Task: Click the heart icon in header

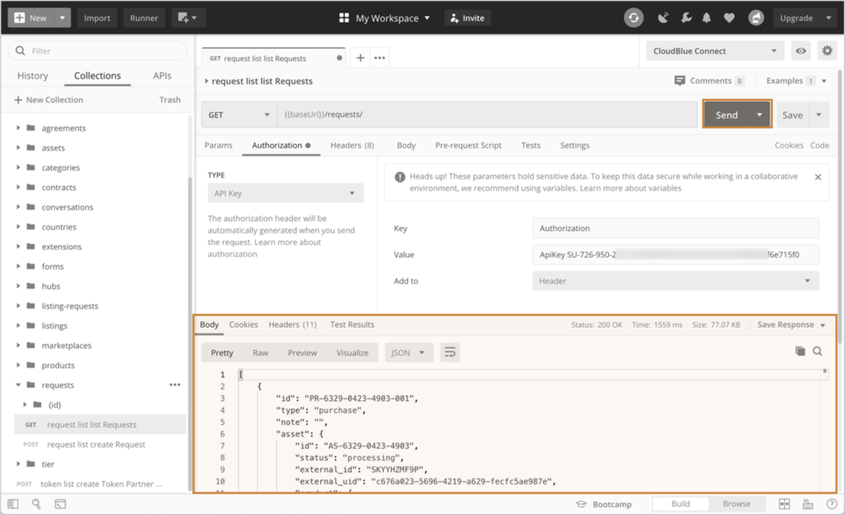Action: (x=729, y=18)
